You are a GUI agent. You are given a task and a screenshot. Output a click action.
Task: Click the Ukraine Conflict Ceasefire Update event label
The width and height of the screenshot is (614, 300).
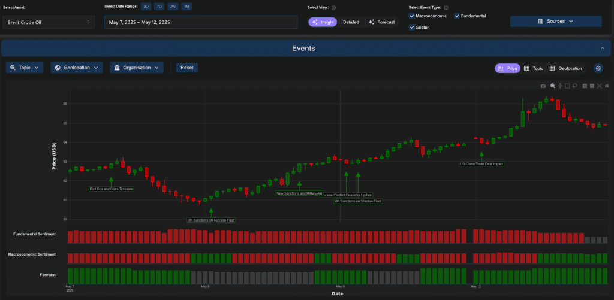[x=346, y=195]
